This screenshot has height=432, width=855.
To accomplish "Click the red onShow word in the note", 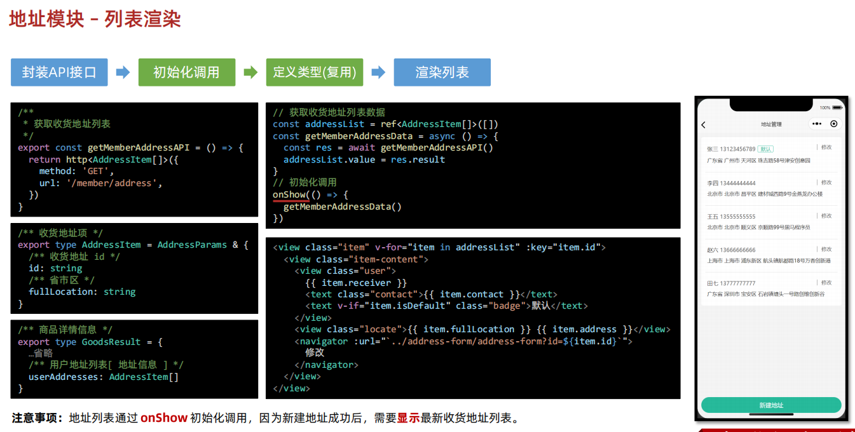I will [164, 418].
